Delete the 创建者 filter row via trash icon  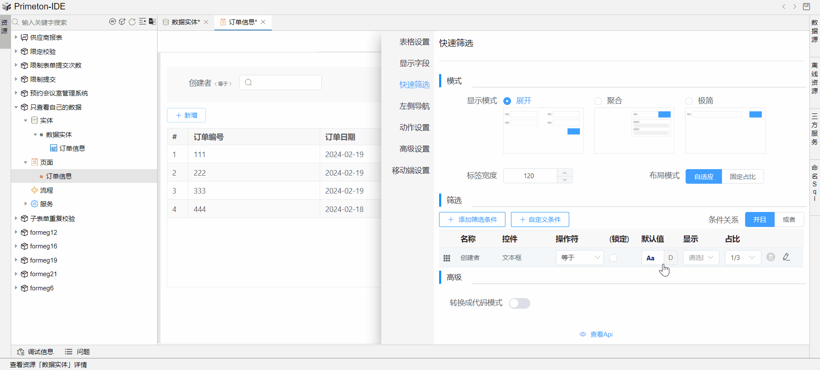point(770,257)
